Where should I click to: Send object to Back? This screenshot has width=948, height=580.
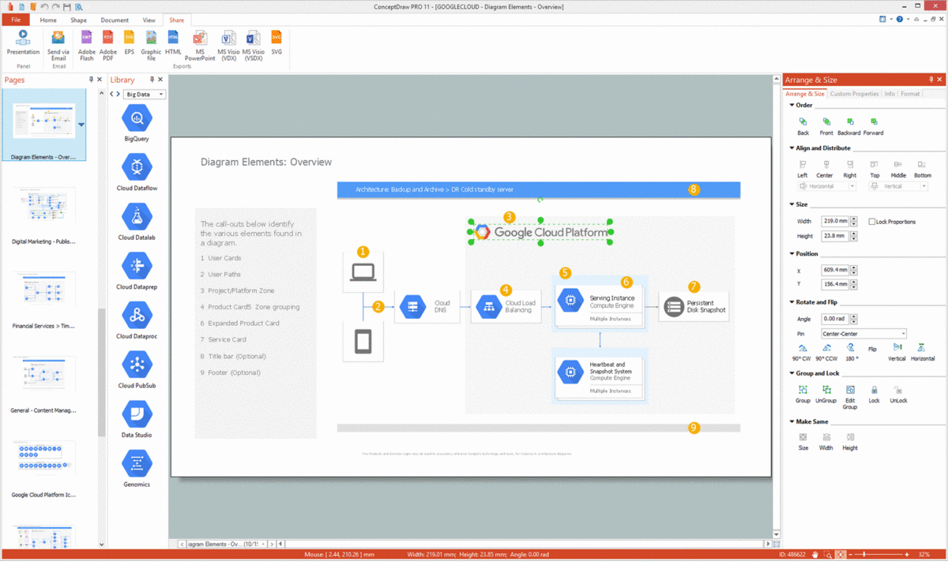(x=803, y=126)
